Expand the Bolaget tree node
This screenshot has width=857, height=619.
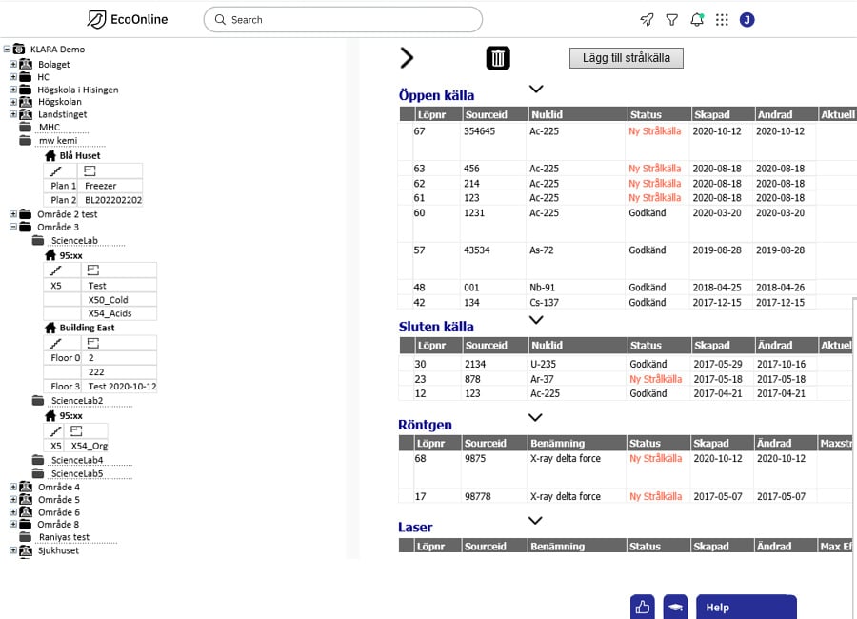point(13,64)
